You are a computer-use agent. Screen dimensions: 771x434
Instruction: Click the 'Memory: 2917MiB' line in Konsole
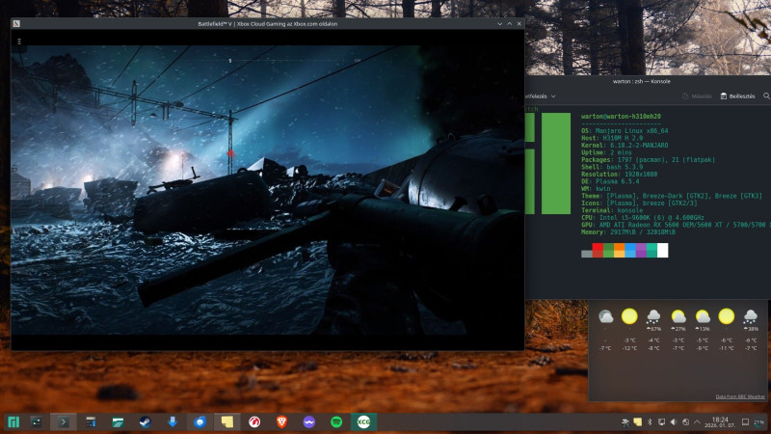[x=628, y=231]
